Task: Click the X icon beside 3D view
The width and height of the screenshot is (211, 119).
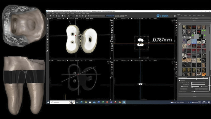Action: 112,48
